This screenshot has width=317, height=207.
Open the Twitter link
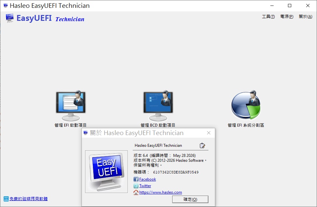click(145, 186)
